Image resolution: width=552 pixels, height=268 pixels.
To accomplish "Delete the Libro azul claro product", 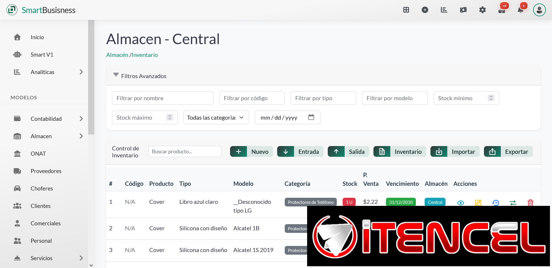I will 530,202.
